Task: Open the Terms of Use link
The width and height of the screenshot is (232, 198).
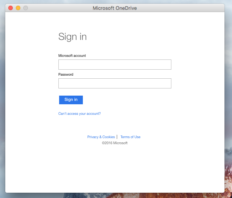Action: click(x=130, y=137)
